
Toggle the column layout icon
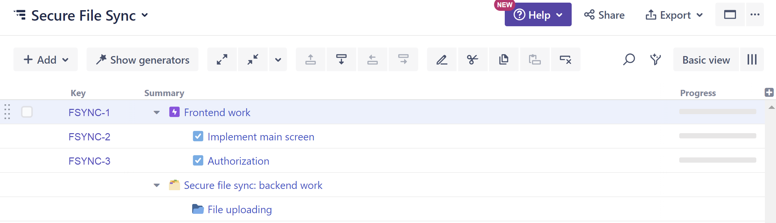click(752, 60)
